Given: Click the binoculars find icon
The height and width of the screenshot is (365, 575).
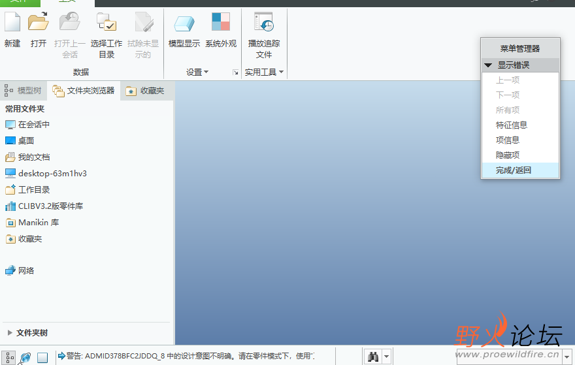Looking at the screenshot, I should pos(373,357).
